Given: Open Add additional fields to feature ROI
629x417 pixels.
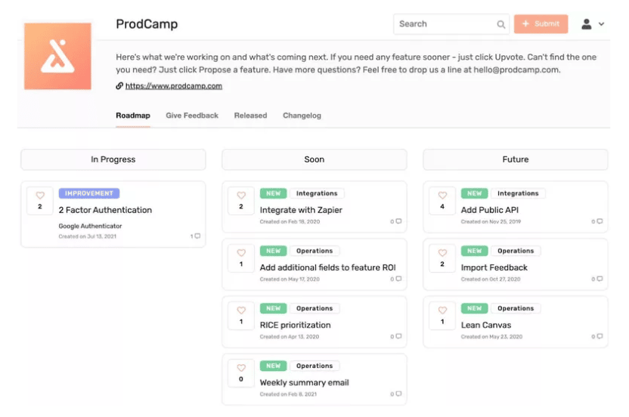Looking at the screenshot, I should tap(328, 267).
